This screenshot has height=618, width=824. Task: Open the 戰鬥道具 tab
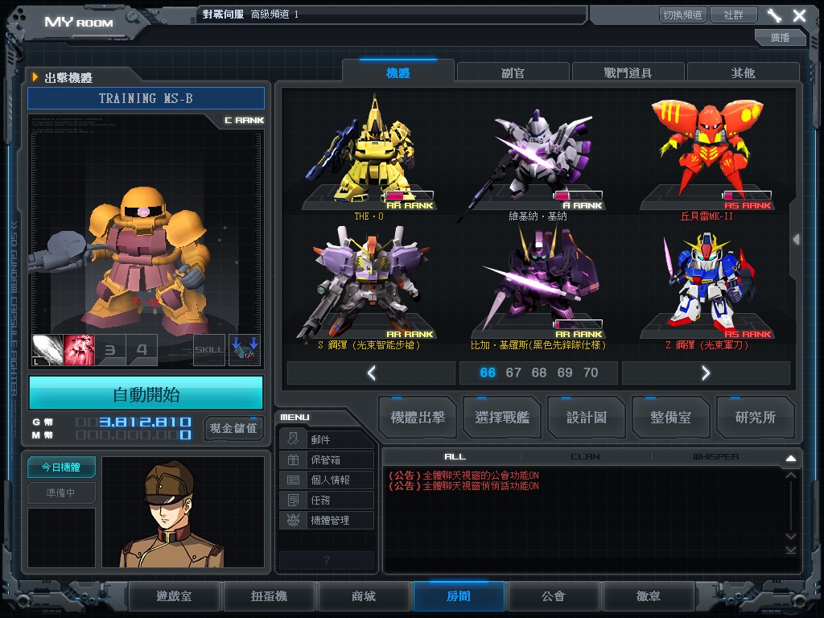628,72
